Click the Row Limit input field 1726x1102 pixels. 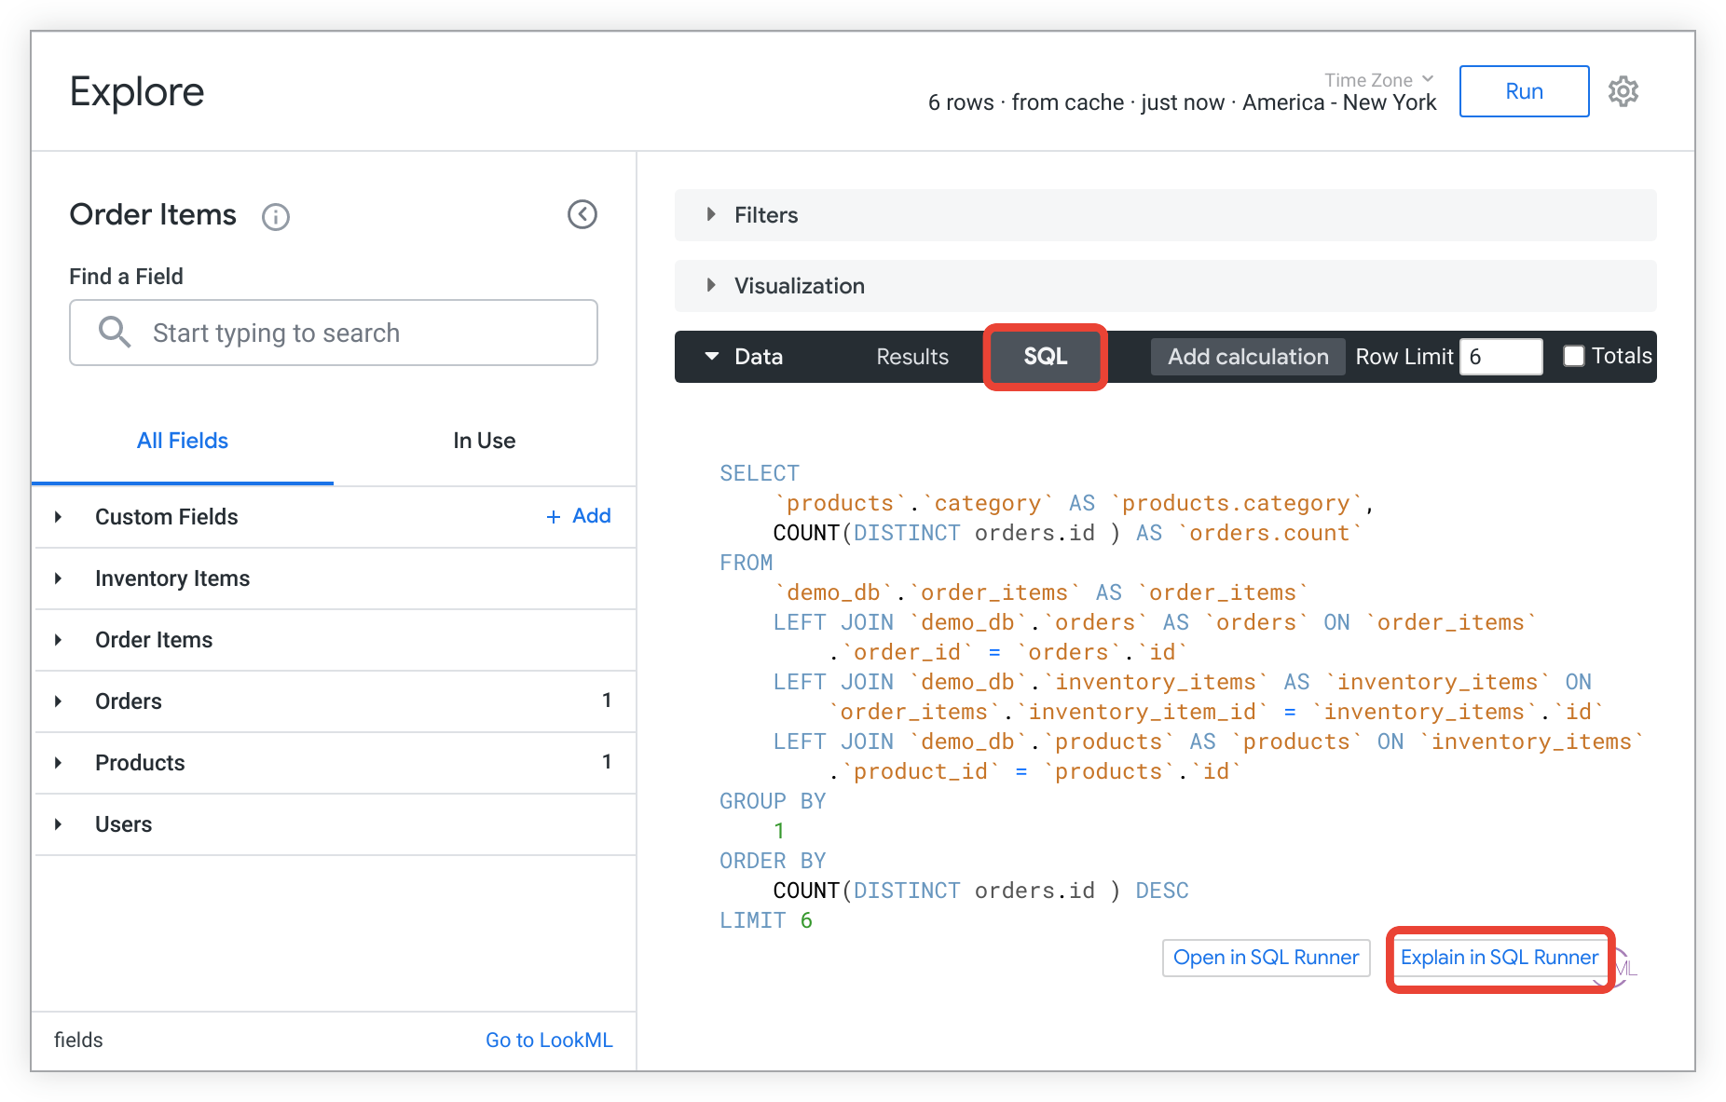(x=1500, y=357)
